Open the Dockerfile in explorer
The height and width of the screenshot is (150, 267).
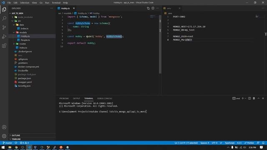tap(33, 70)
